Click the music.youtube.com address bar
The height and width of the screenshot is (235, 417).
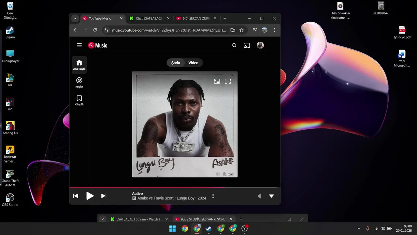169,30
